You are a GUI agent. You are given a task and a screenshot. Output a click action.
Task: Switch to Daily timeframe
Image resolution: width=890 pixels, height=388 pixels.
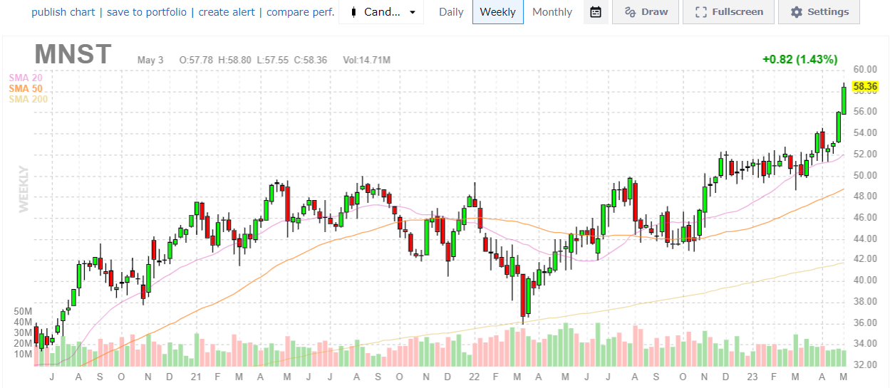point(451,12)
